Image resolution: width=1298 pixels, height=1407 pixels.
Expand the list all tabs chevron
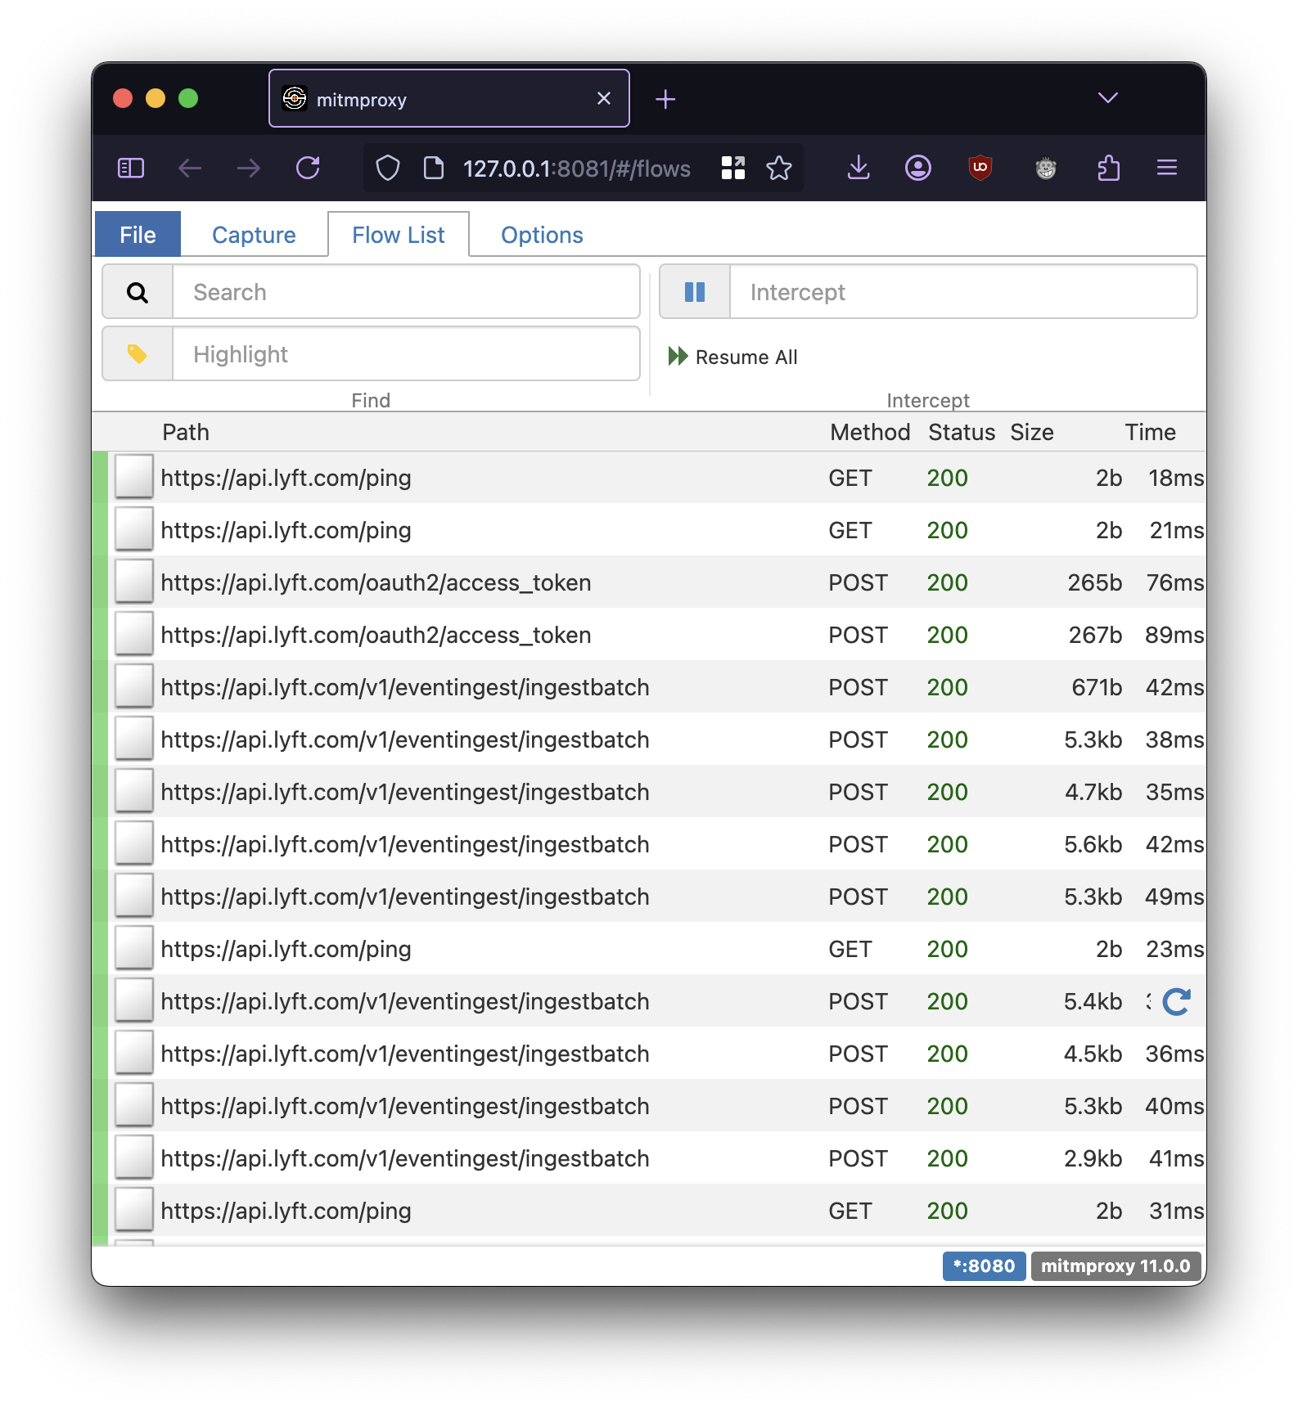1107,98
